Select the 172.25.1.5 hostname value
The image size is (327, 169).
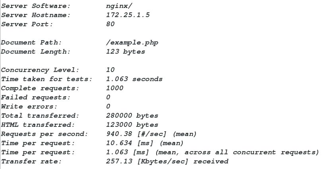pos(128,15)
